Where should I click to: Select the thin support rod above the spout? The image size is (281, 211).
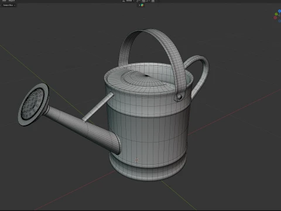click(98, 107)
